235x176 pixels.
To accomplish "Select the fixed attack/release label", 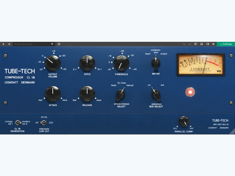I will pyautogui.click(x=113, y=85).
